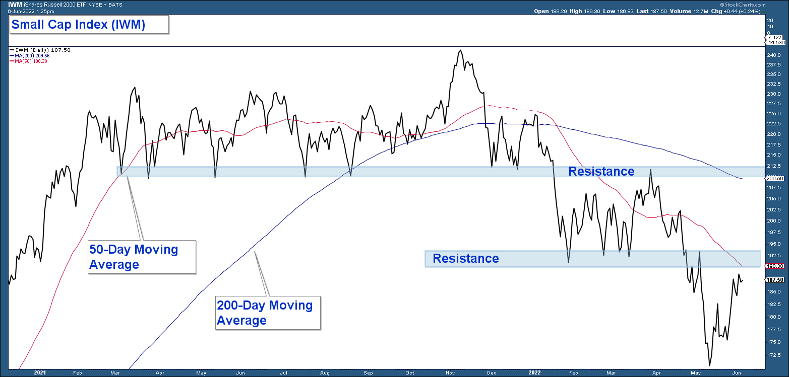Click the '50-Day Moving Average' annotation box
Image resolution: width=789 pixels, height=377 pixels.
pos(142,257)
